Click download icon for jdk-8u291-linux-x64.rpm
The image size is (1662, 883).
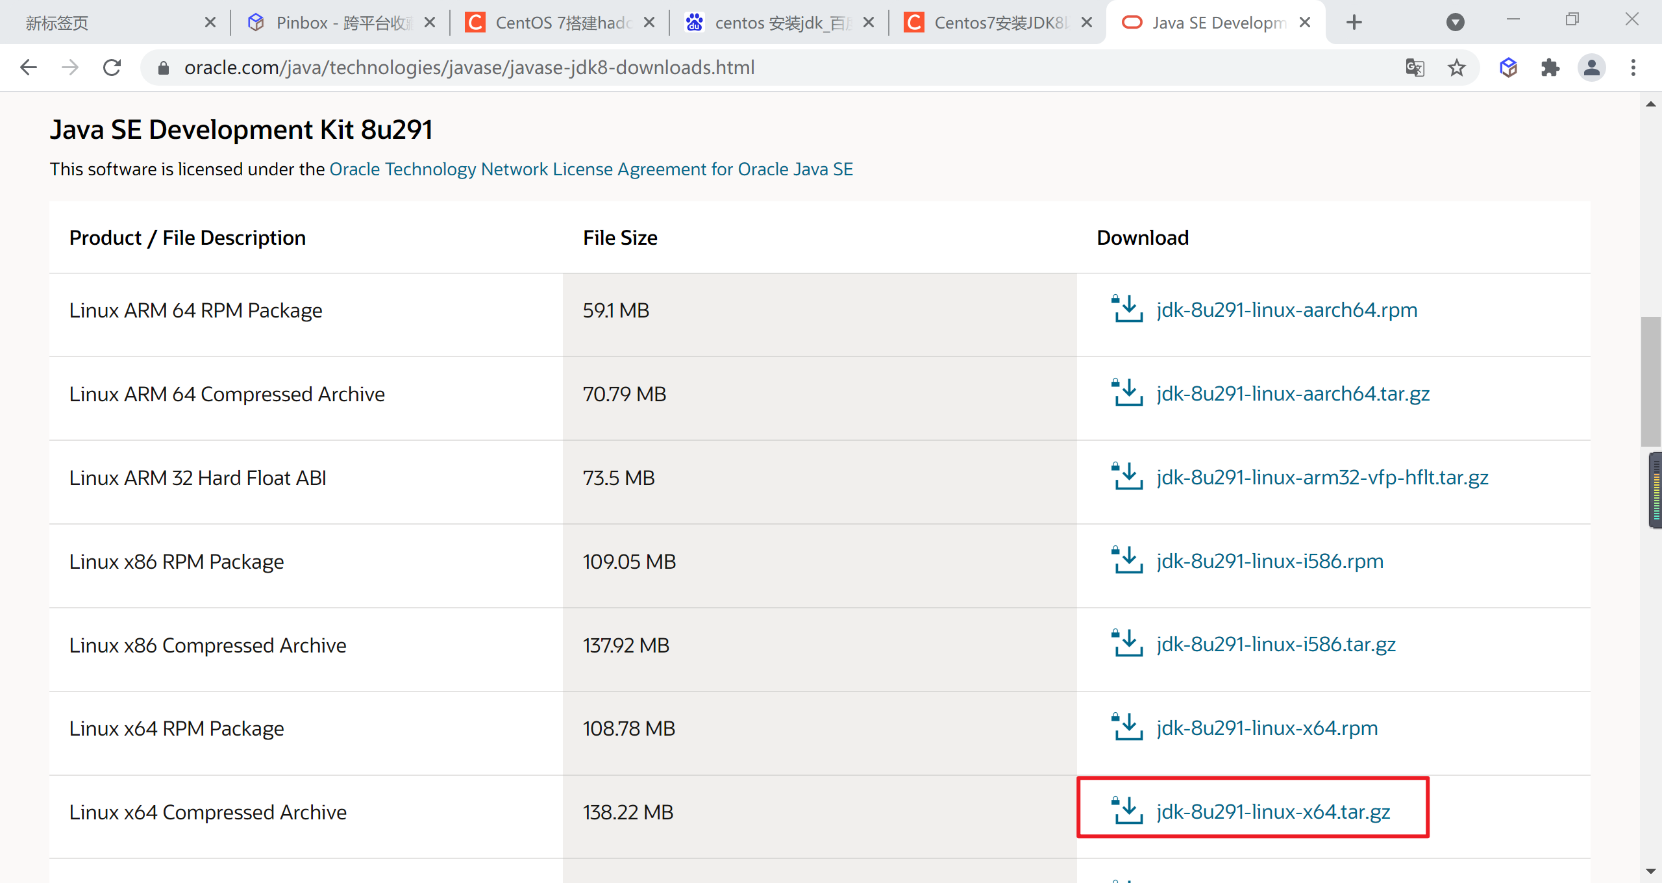pos(1127,728)
